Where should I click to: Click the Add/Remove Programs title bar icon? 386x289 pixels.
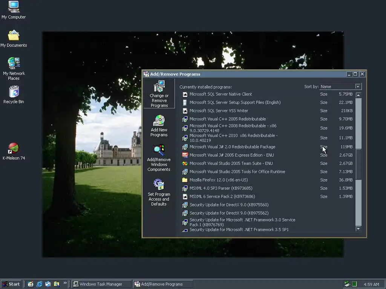147,74
